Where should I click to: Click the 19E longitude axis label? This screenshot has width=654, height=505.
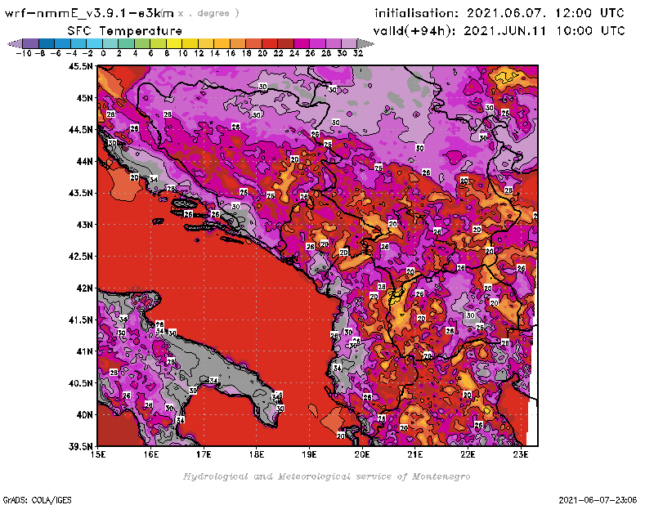(x=309, y=455)
